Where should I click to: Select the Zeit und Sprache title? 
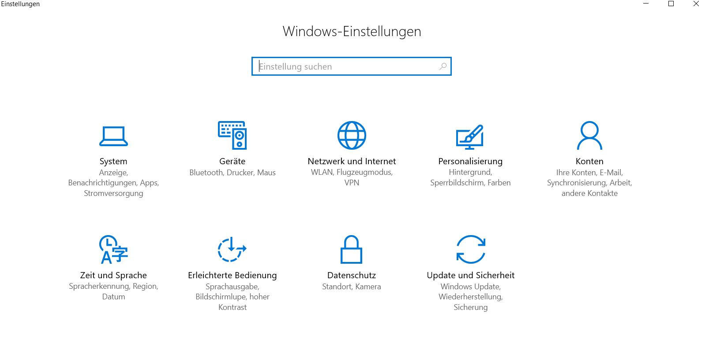coord(113,275)
